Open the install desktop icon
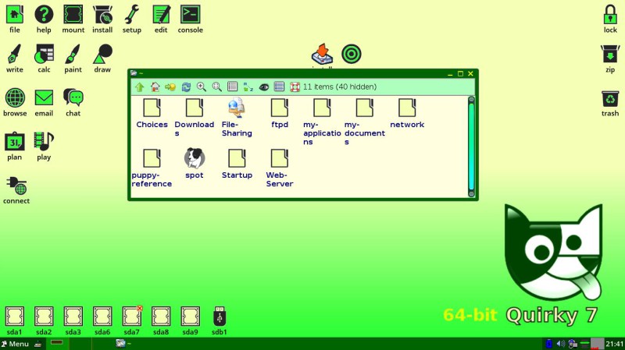Viewport: 625px width, 350px height. tap(103, 15)
